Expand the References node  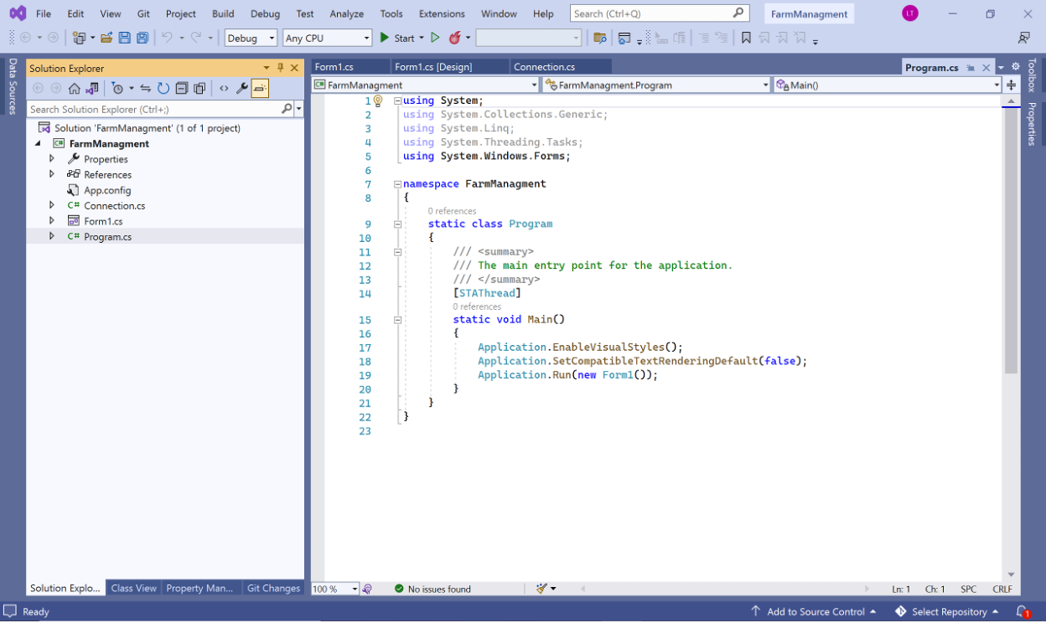tap(52, 174)
